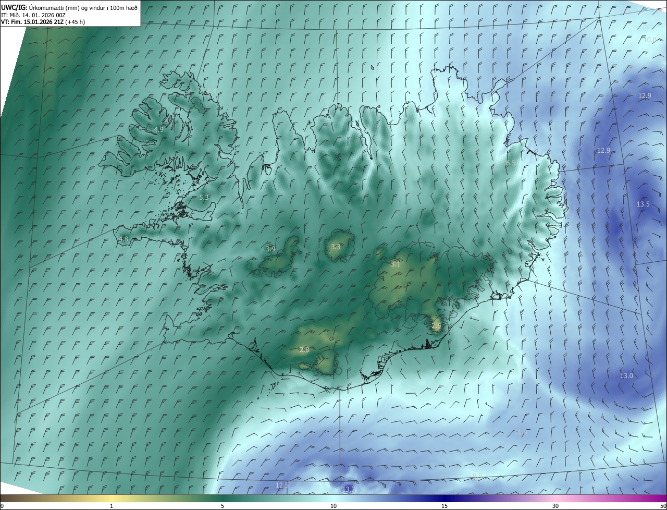This screenshot has height=510, width=667.
Task: Click the faint 11.4 label over the southern sea
Action: click(521, 432)
